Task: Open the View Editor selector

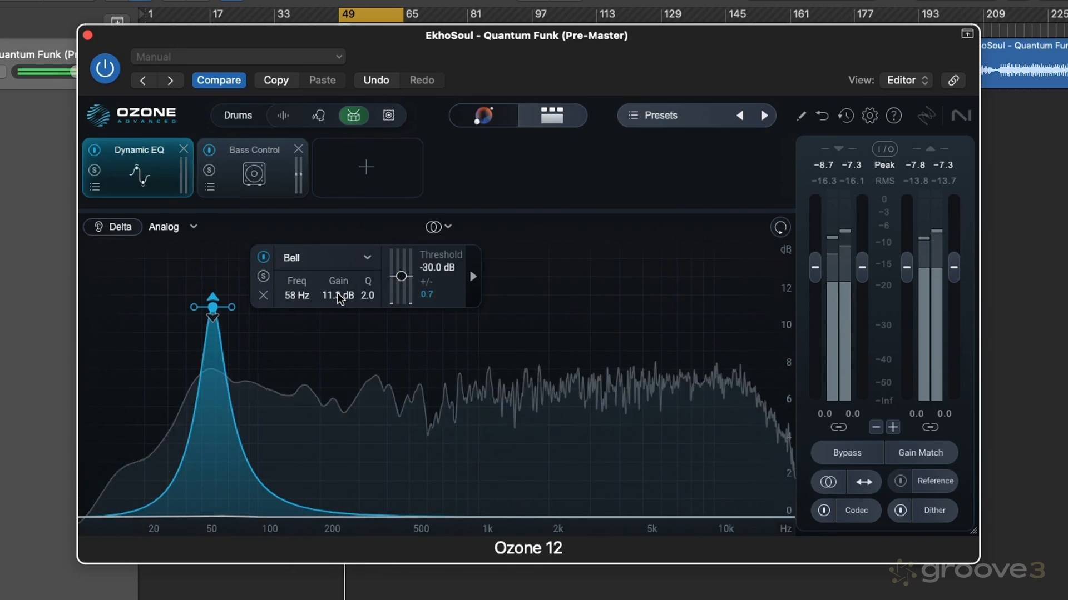Action: tap(907, 80)
